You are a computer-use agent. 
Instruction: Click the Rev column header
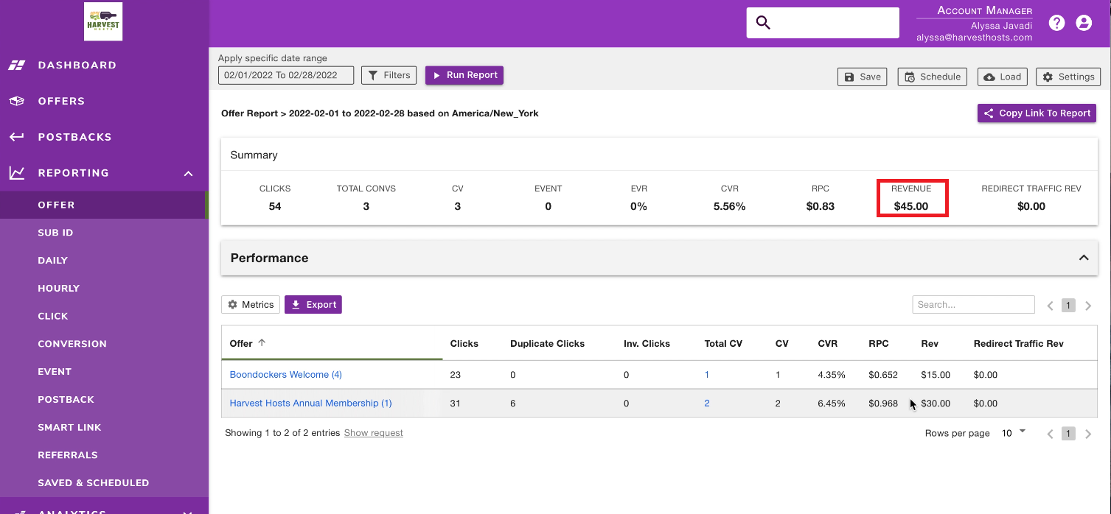coord(930,344)
